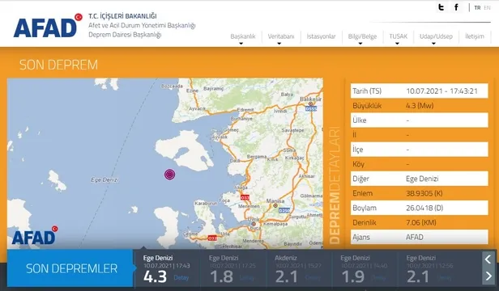Click the Manisa city marker on map
This screenshot has width=499, height=291.
(x=275, y=205)
